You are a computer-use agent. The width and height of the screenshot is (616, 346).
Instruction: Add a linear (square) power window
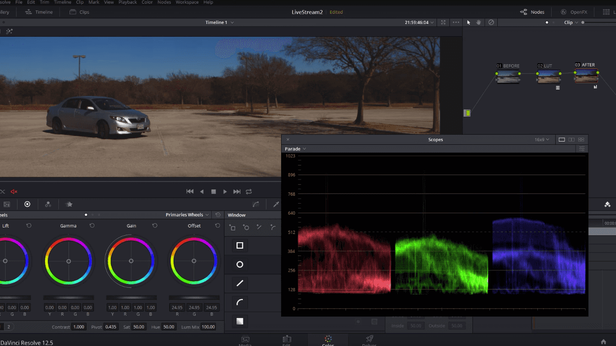(x=239, y=246)
